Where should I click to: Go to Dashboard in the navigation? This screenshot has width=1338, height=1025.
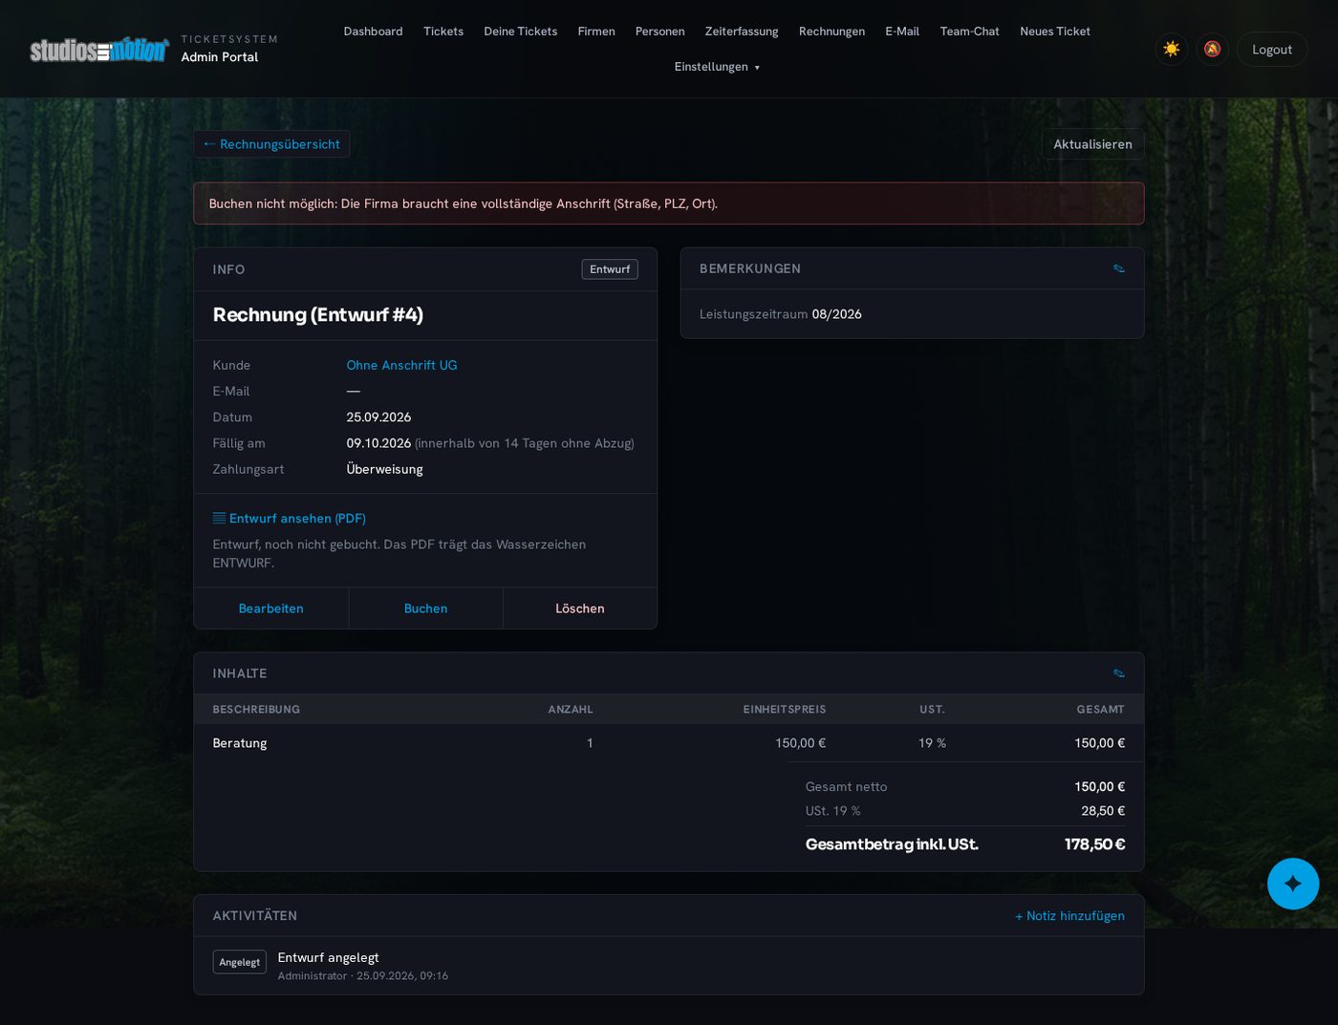(373, 32)
